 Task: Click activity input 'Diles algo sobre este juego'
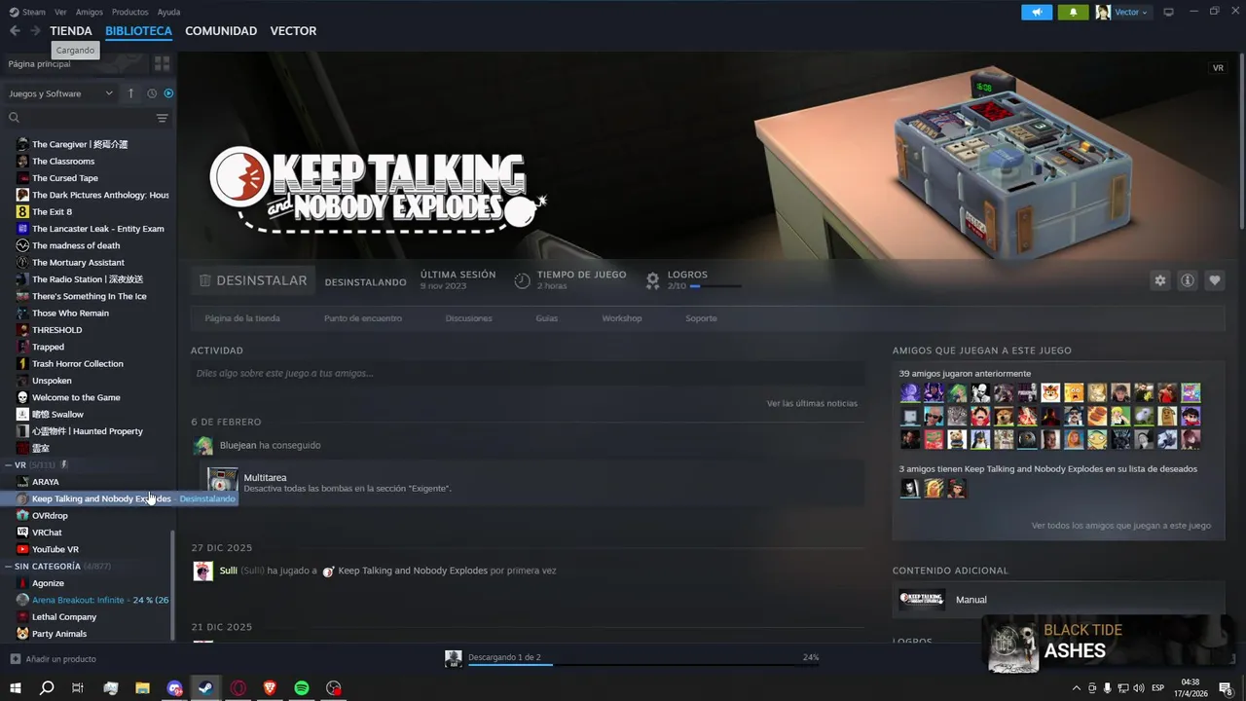click(528, 373)
